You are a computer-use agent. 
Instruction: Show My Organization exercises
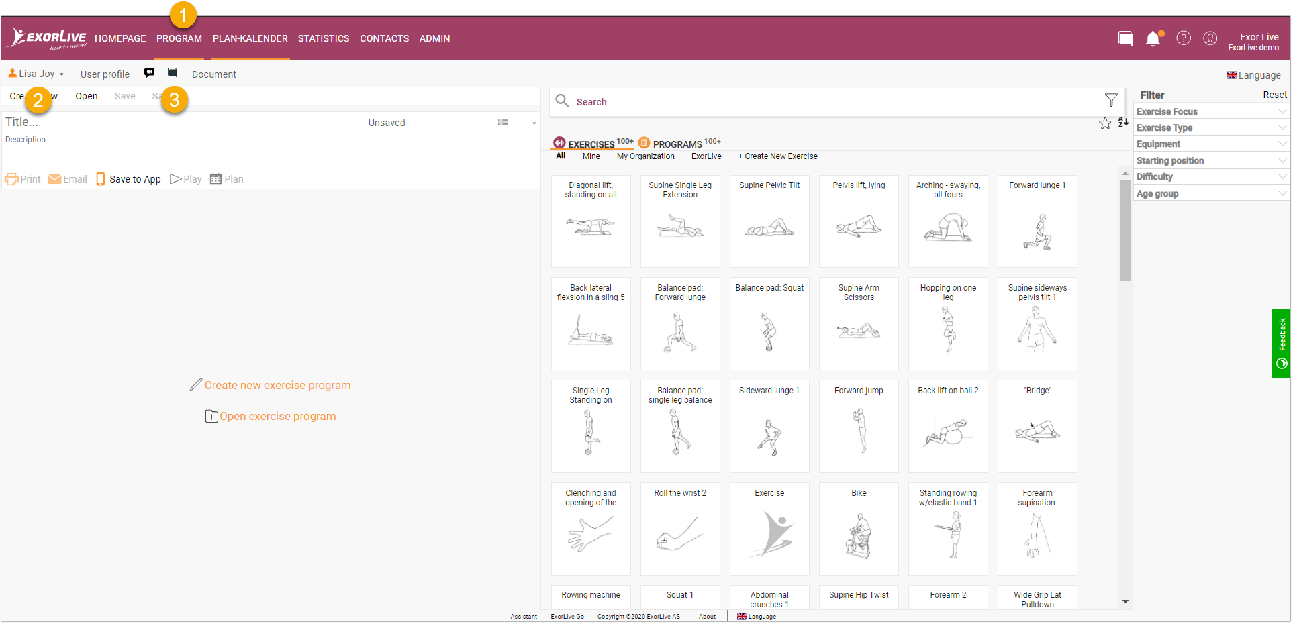coord(646,156)
